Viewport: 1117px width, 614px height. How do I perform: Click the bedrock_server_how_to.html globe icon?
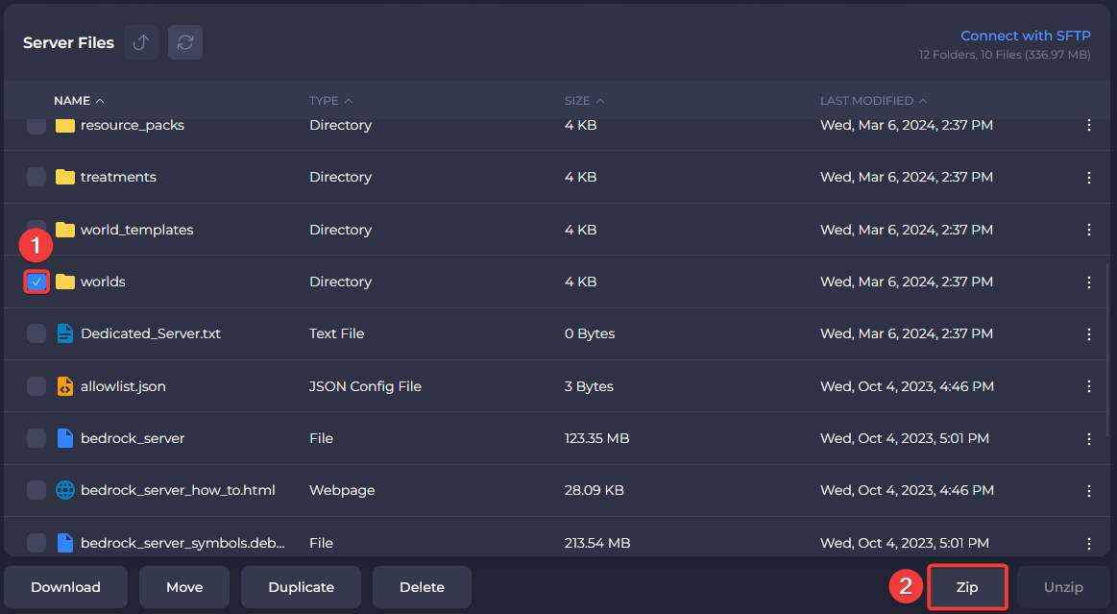64,490
